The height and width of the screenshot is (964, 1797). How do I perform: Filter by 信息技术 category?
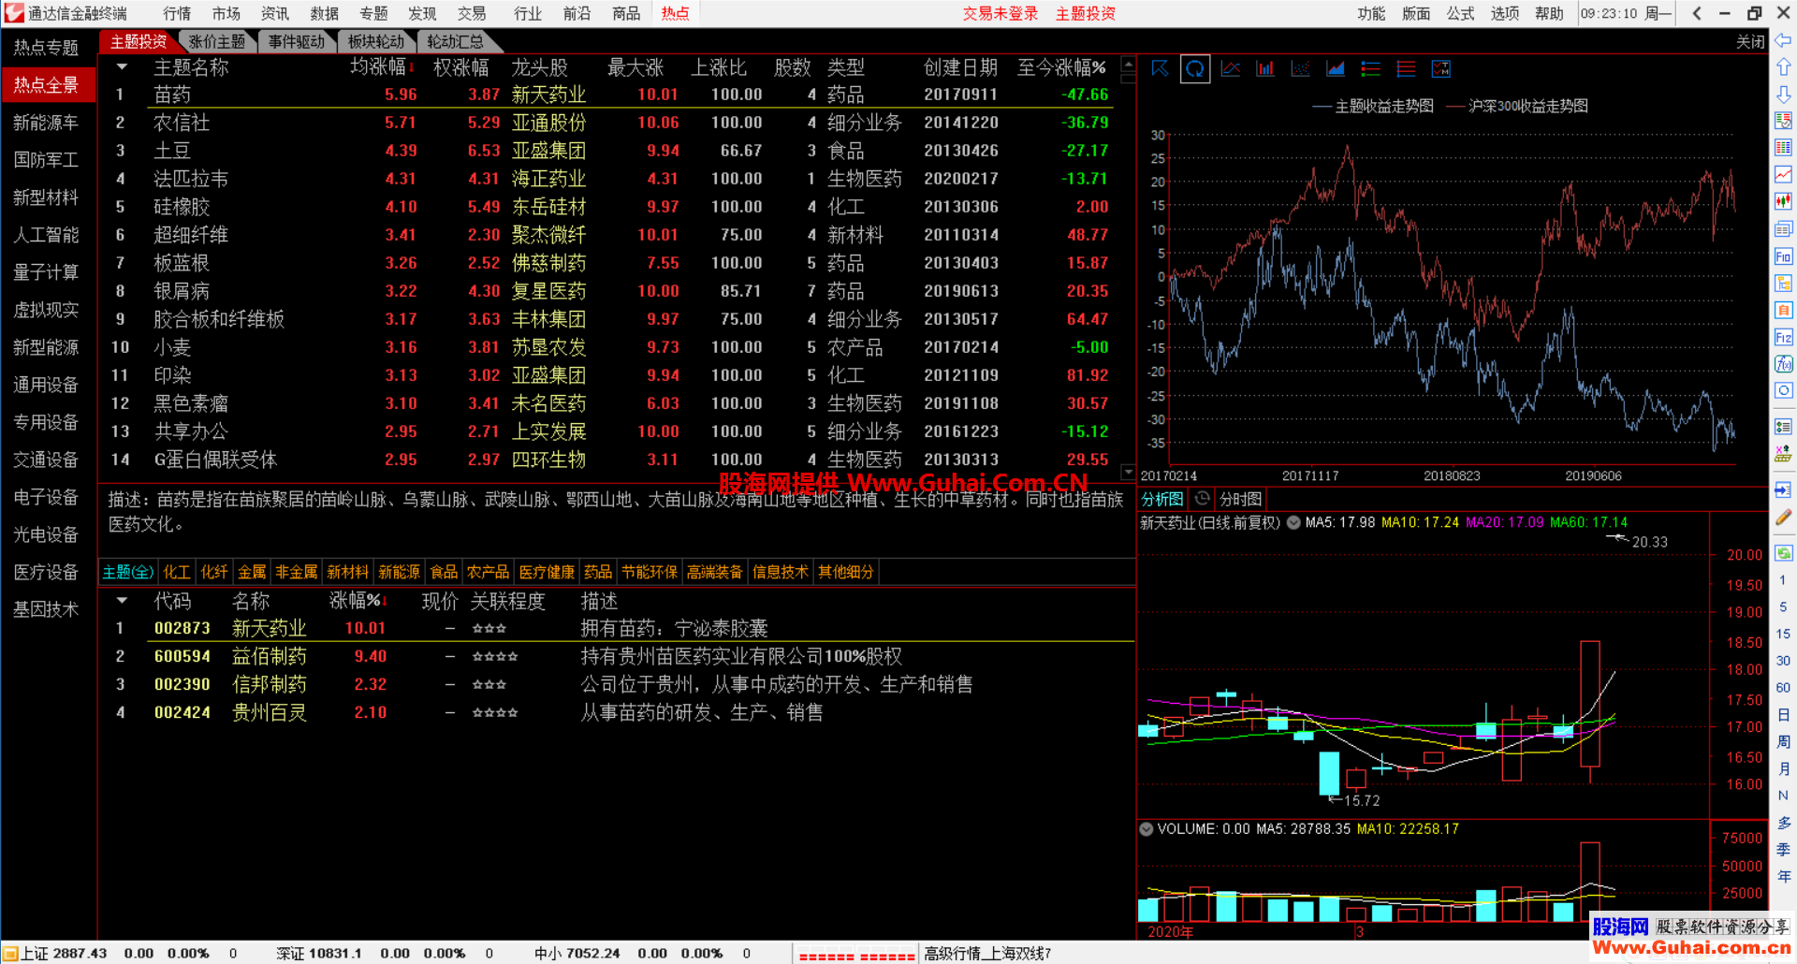click(x=780, y=572)
